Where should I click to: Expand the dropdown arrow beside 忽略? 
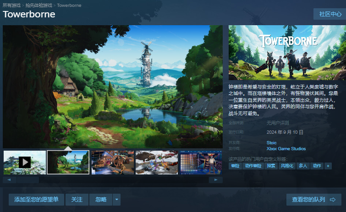coord(117,200)
